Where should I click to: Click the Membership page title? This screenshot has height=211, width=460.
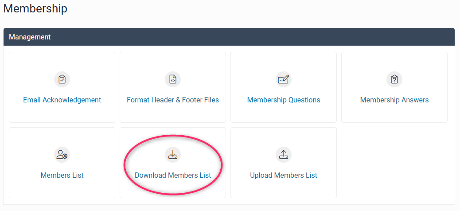tap(35, 8)
